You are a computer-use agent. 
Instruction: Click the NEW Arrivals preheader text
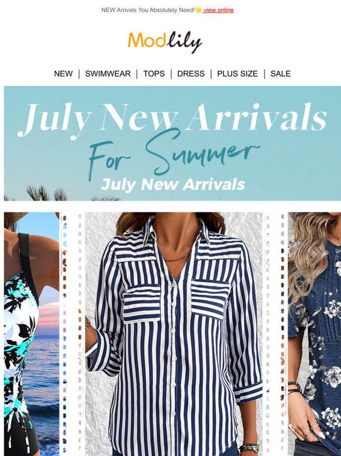pyautogui.click(x=148, y=10)
